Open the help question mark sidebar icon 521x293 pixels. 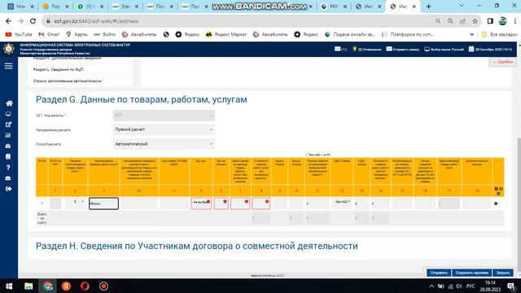click(8, 168)
